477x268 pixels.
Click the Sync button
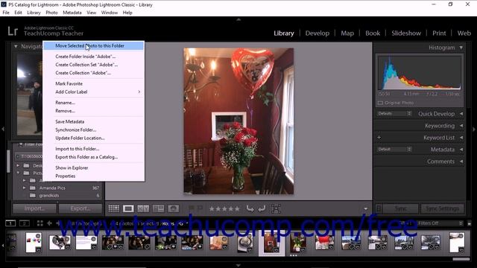coord(401,208)
